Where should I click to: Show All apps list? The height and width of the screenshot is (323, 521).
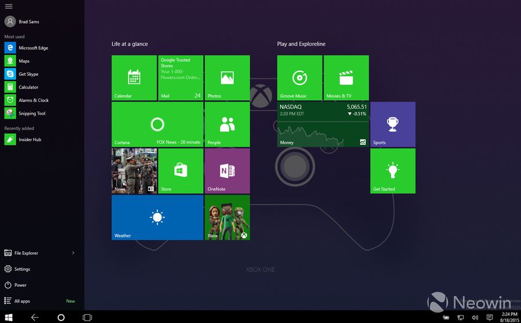17,301
